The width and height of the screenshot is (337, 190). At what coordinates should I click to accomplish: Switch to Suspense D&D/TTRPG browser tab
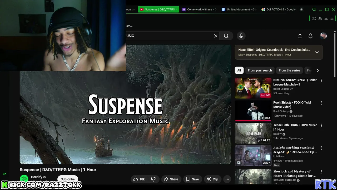pyautogui.click(x=158, y=9)
